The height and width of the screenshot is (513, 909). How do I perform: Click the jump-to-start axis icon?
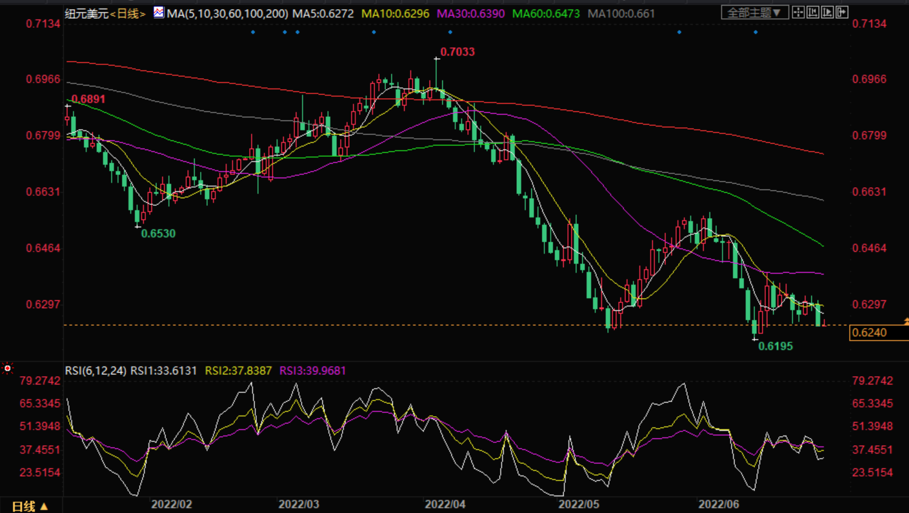[813, 13]
